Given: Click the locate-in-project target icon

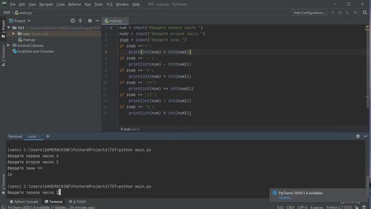Looking at the screenshot, I should (72, 21).
